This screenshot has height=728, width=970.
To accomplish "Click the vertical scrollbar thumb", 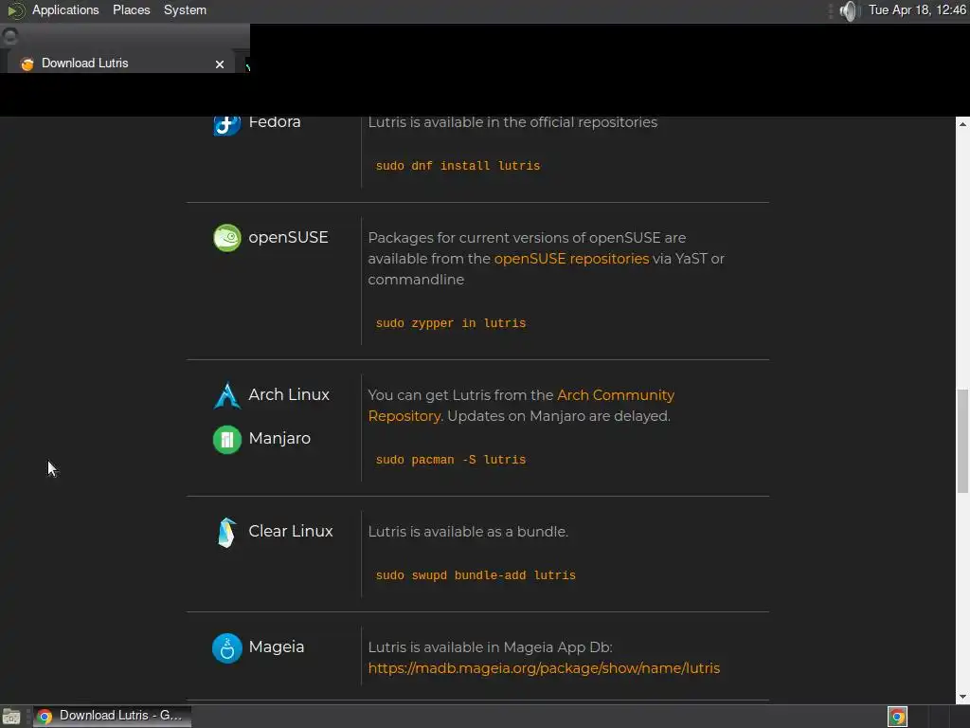I will (962, 441).
